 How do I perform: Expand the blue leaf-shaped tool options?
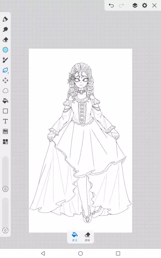5,70
